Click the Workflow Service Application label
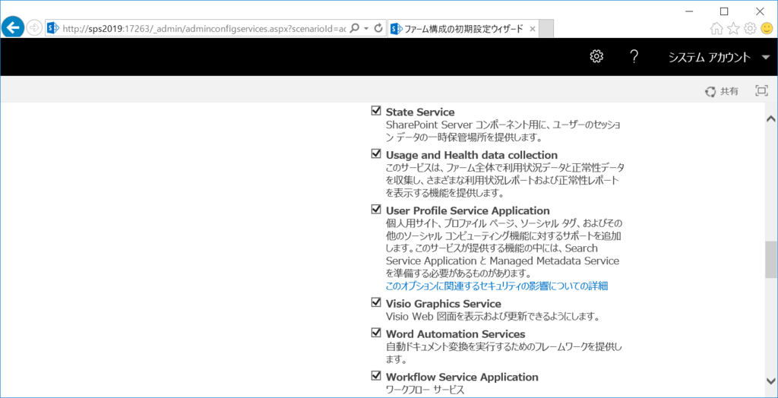The height and width of the screenshot is (398, 778). 462,377
